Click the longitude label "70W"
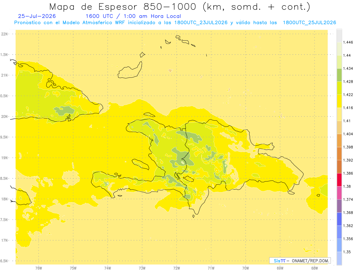The image size is (353, 272). click(x=246, y=268)
